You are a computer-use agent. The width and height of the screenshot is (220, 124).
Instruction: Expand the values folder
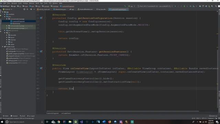7,44
